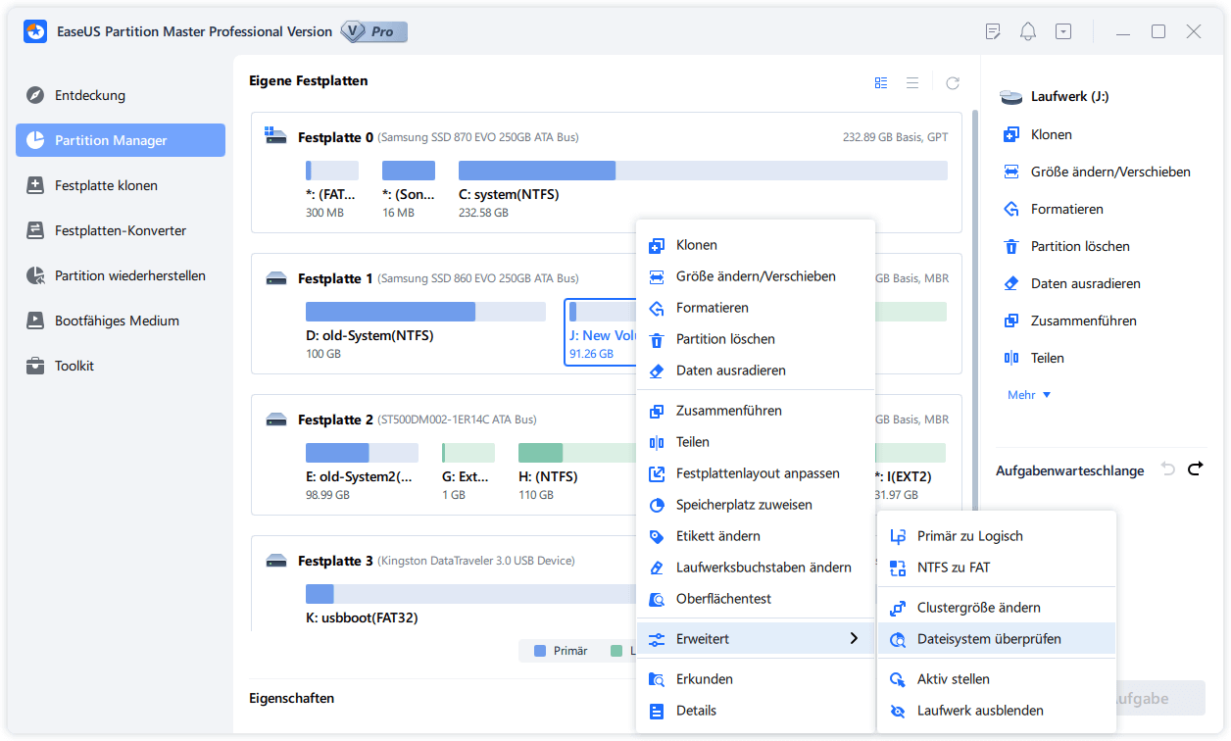
Task: Open the Toolkit via its briefcase icon
Action: click(x=35, y=366)
